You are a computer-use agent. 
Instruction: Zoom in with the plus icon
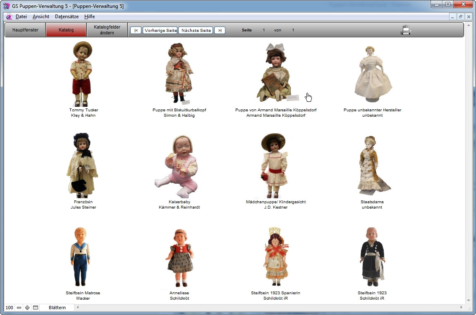coord(27,308)
